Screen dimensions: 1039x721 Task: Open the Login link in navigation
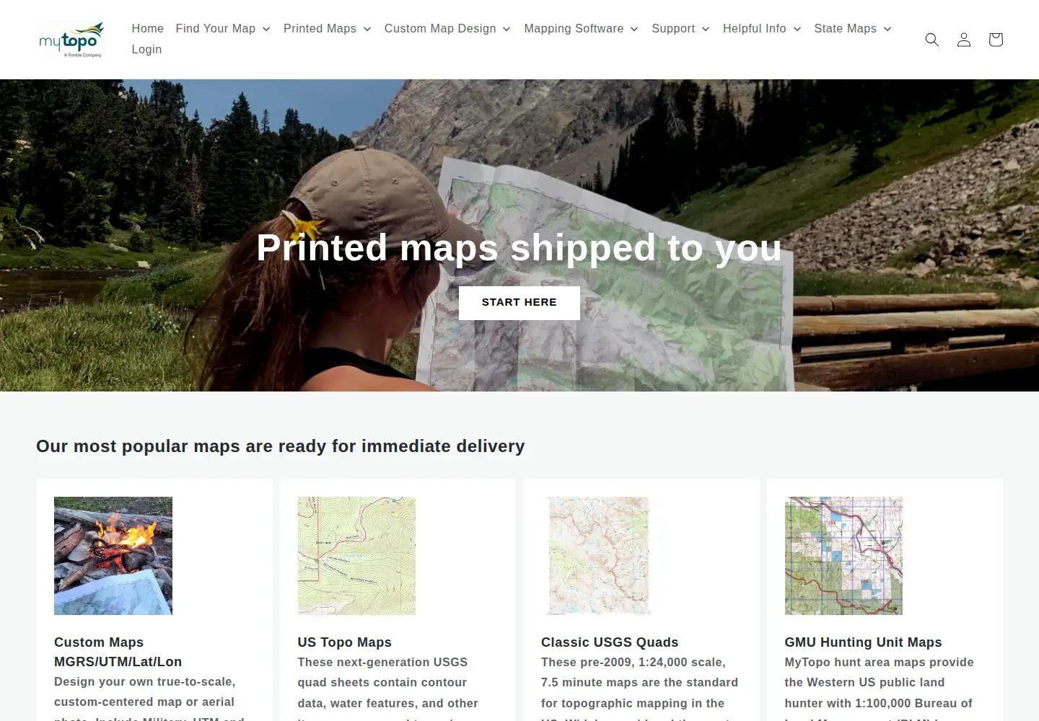tap(146, 50)
